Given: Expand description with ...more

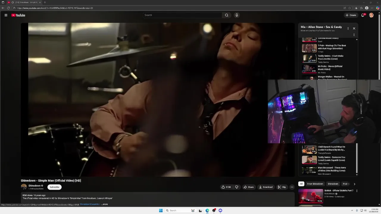Looking at the screenshot, I should click(104, 204).
